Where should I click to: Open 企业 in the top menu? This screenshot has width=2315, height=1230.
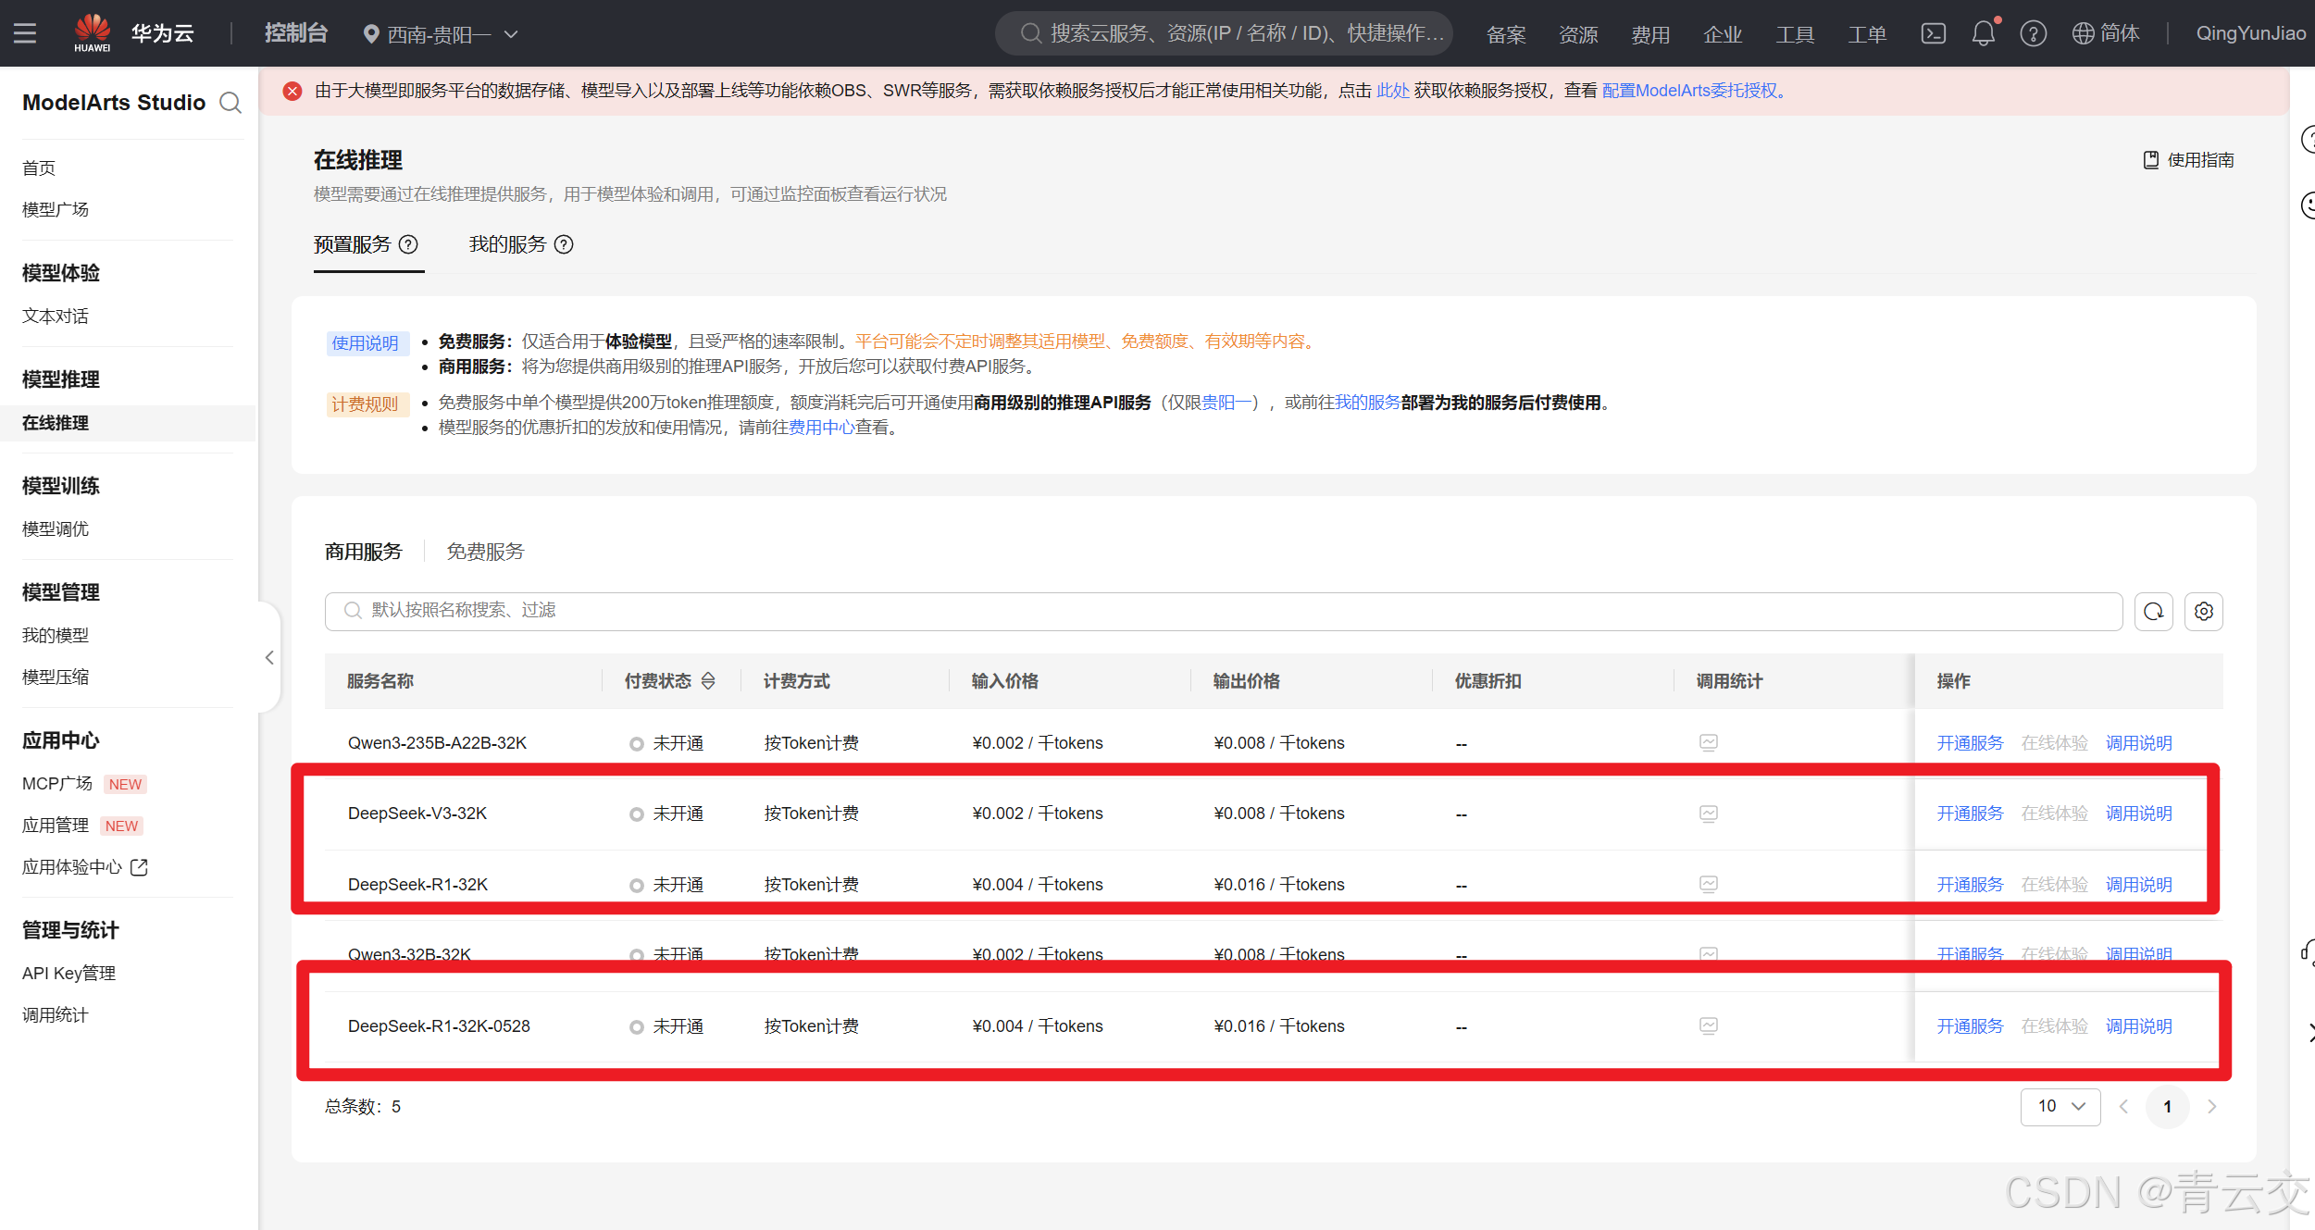(x=1723, y=34)
